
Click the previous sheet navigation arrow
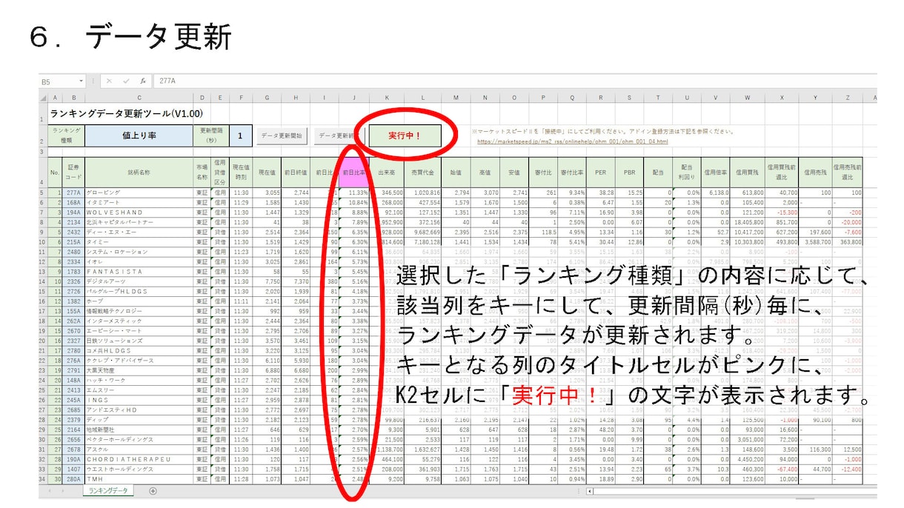(x=51, y=490)
